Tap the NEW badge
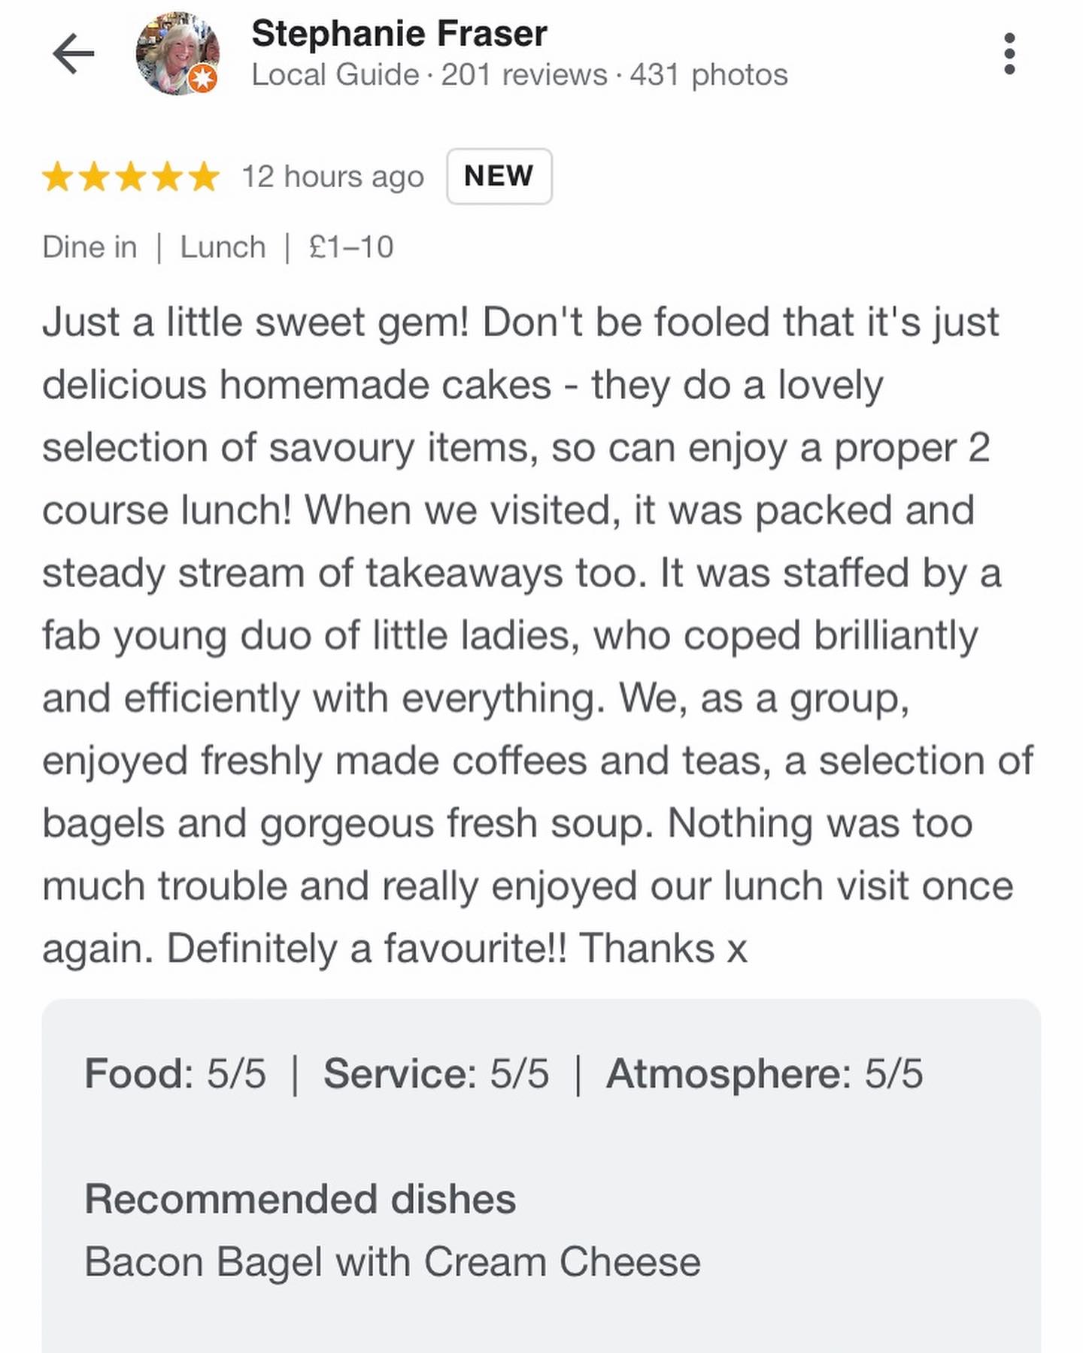 pyautogui.click(x=499, y=177)
